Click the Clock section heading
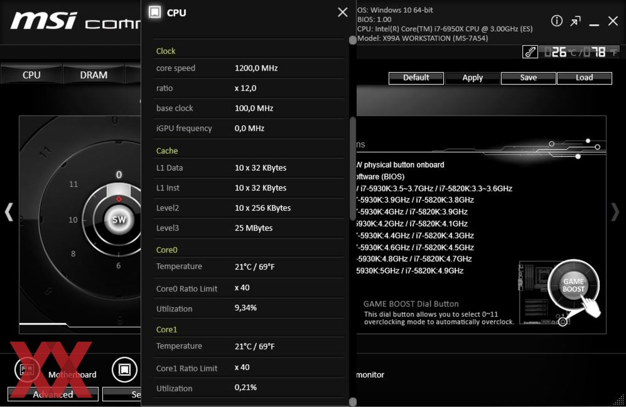 click(166, 51)
